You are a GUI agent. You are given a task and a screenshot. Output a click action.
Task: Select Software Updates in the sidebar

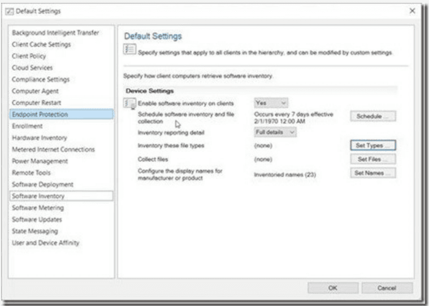click(x=37, y=220)
